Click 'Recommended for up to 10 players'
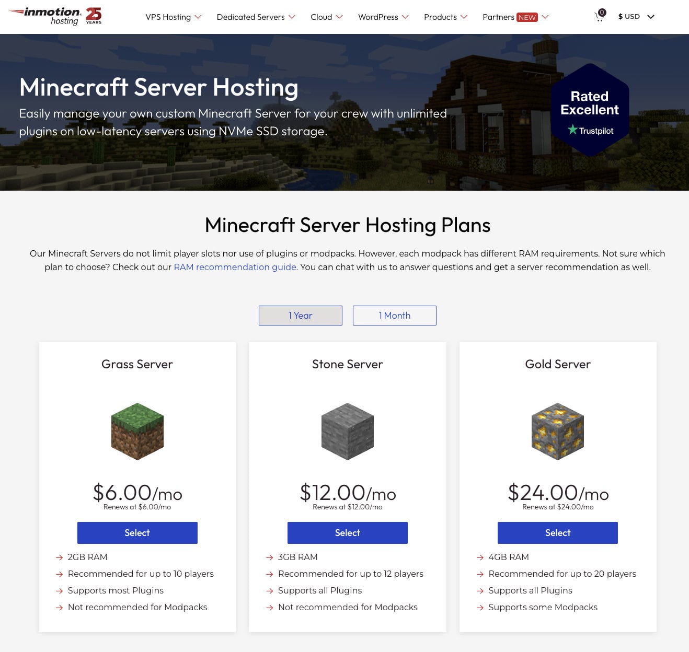689x652 pixels. tap(141, 574)
